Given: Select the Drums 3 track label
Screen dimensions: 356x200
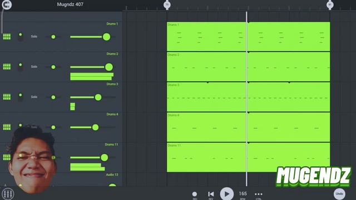Looking at the screenshot, I should tap(112, 84).
